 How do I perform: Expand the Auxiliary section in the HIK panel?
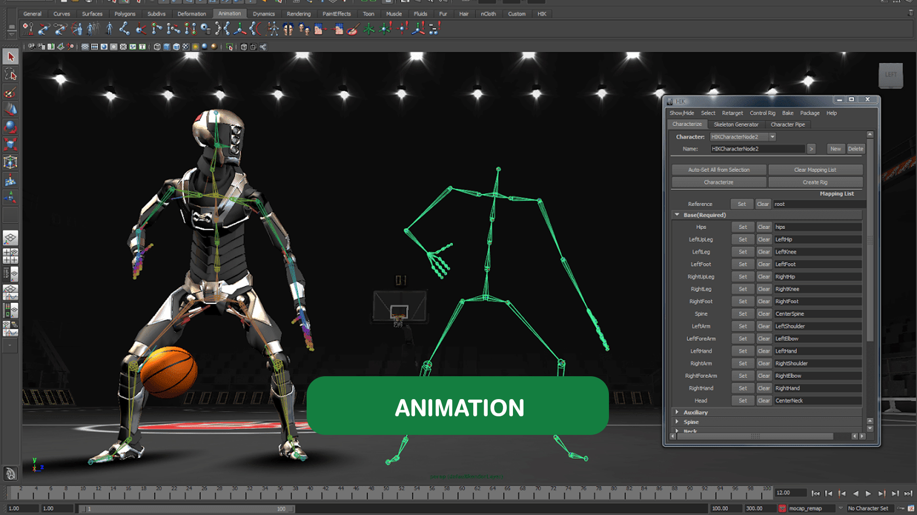(x=677, y=412)
